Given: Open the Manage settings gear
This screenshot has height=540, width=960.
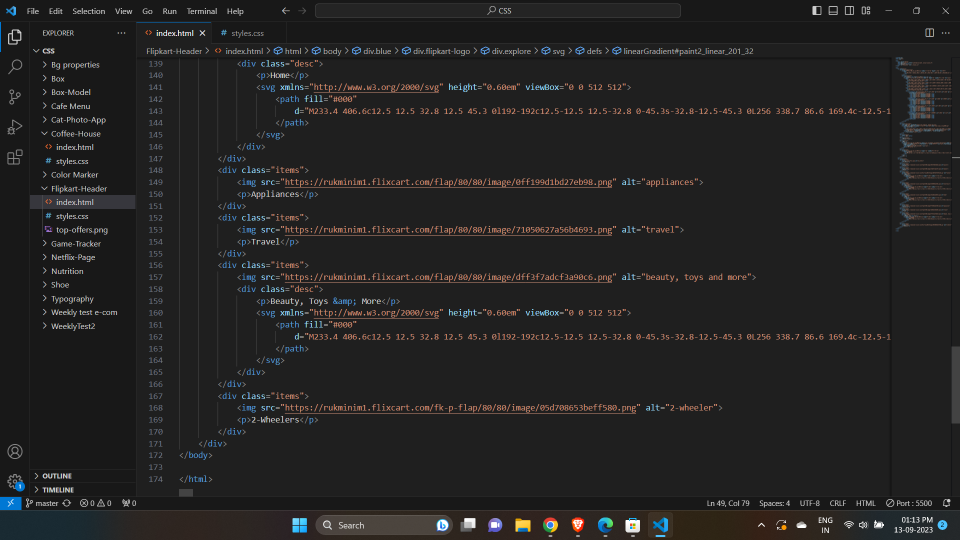Looking at the screenshot, I should [x=15, y=481].
